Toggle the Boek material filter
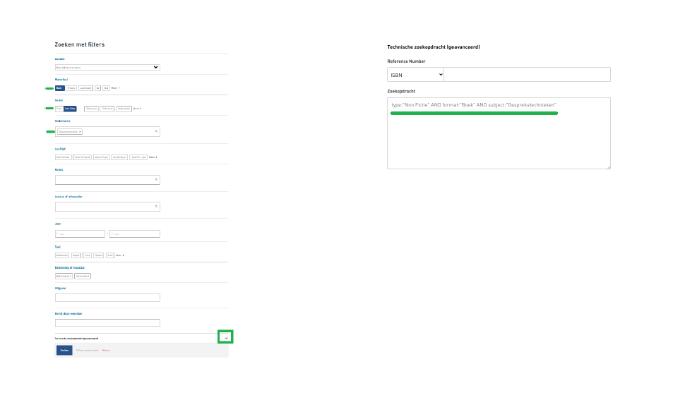The height and width of the screenshot is (400, 673). pos(59,88)
